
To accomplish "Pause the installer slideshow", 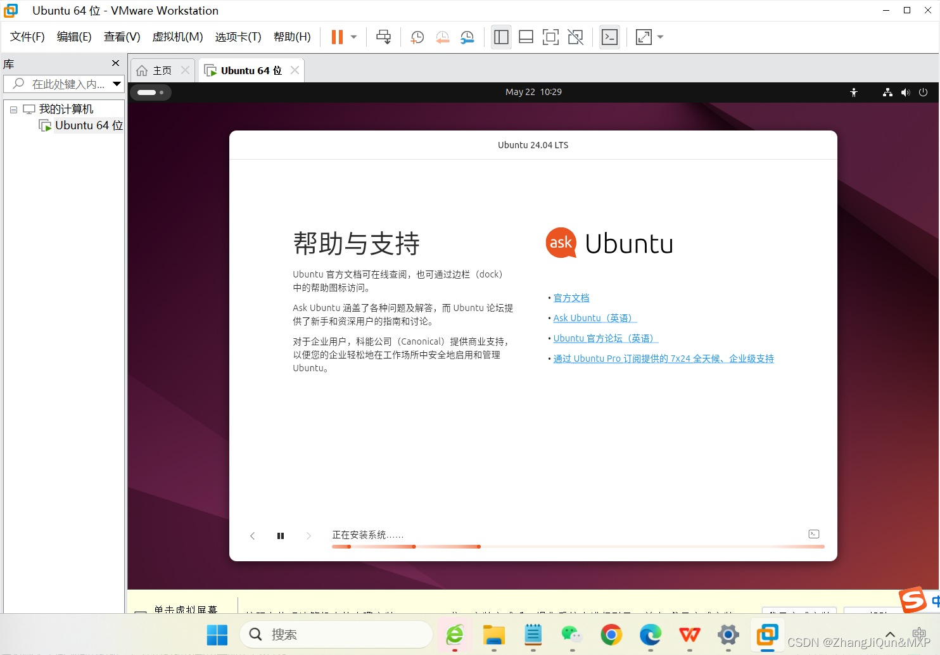I will tap(281, 535).
